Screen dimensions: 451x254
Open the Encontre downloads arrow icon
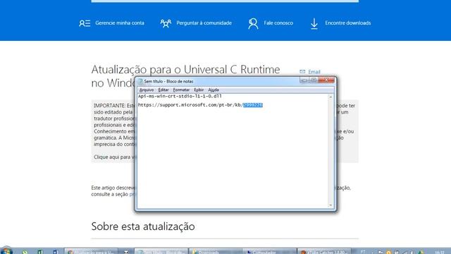[x=314, y=23]
